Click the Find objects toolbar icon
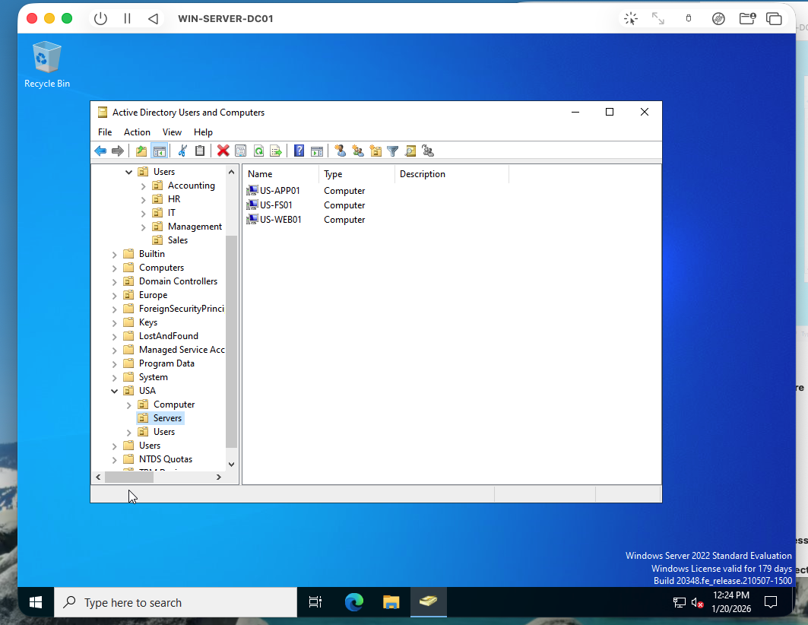Image resolution: width=808 pixels, height=625 pixels. point(410,151)
